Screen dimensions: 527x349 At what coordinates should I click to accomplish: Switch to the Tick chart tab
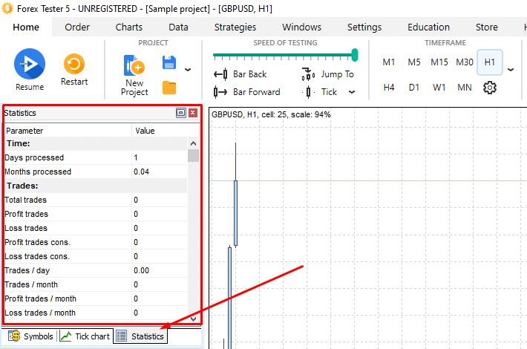click(x=85, y=336)
